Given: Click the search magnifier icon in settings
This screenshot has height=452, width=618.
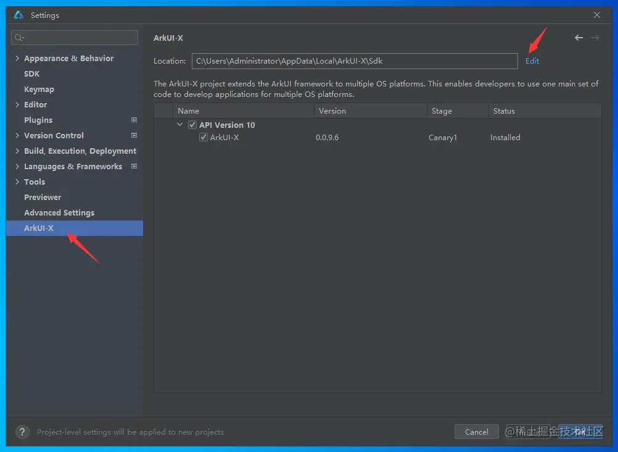Looking at the screenshot, I should (19, 38).
